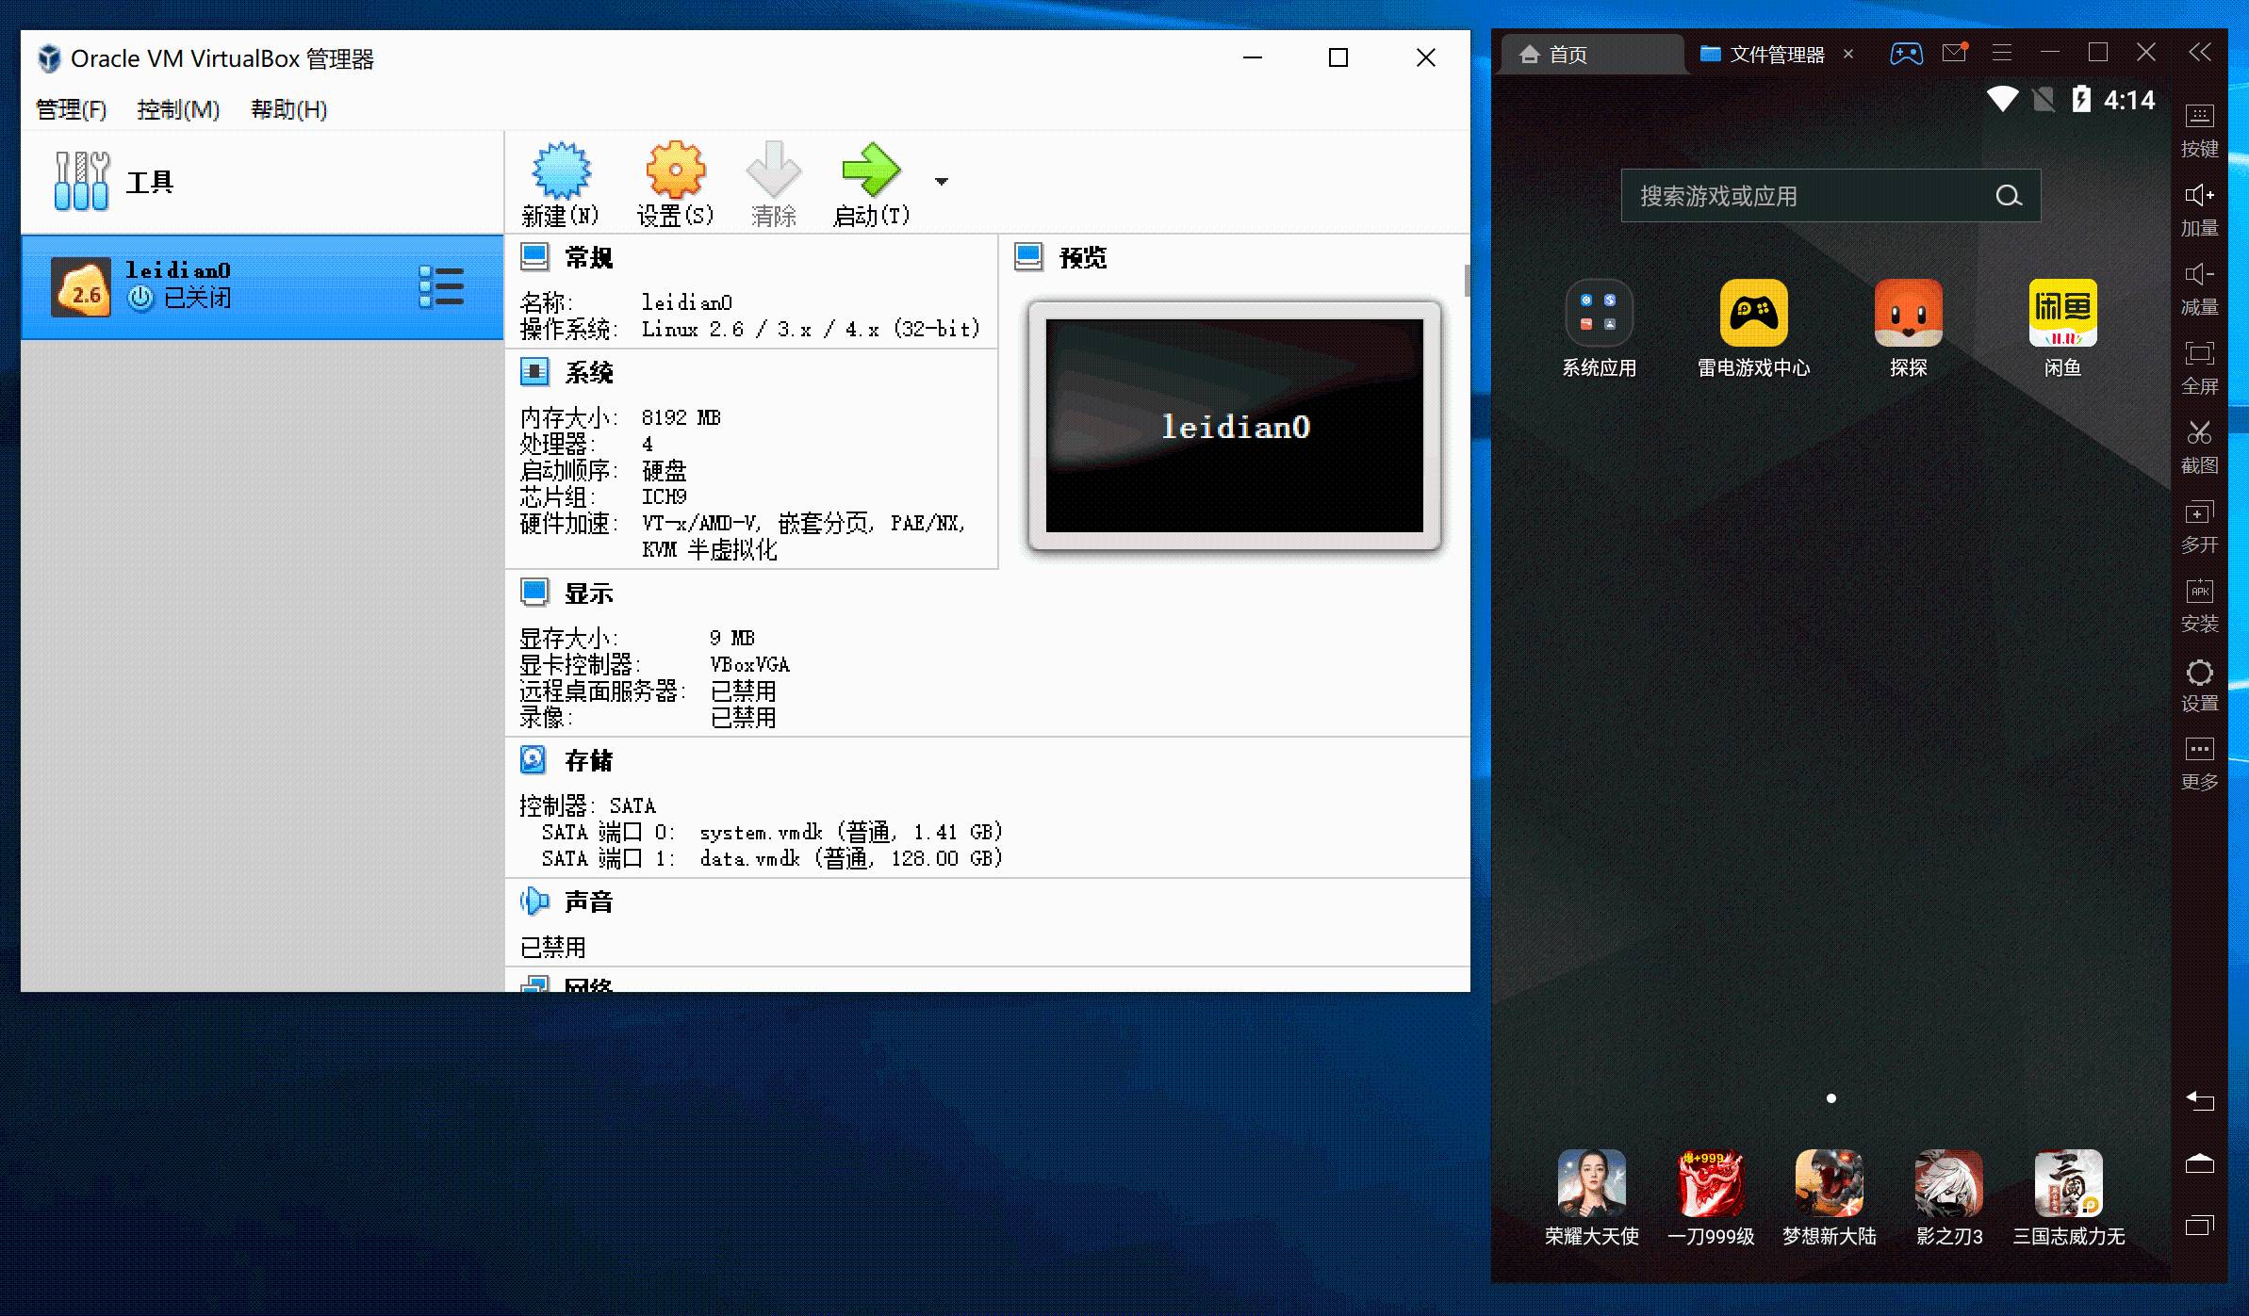Open VM Settings (设置) gear icon
Screen dimensions: 2249x1316
(675, 171)
